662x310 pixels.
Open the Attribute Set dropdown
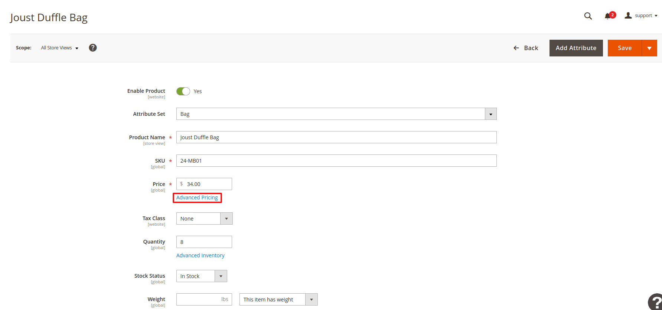click(x=336, y=114)
